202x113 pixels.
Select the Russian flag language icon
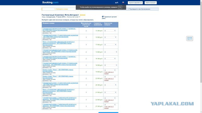coord(123,3)
